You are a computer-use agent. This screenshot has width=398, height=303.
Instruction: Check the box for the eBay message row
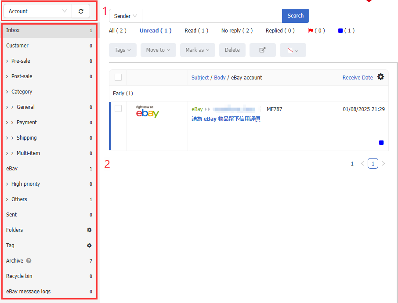(118, 108)
